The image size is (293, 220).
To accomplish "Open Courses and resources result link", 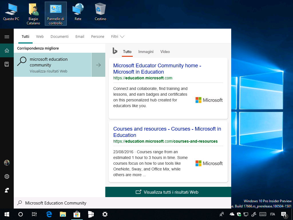I will [x=167, y=132].
